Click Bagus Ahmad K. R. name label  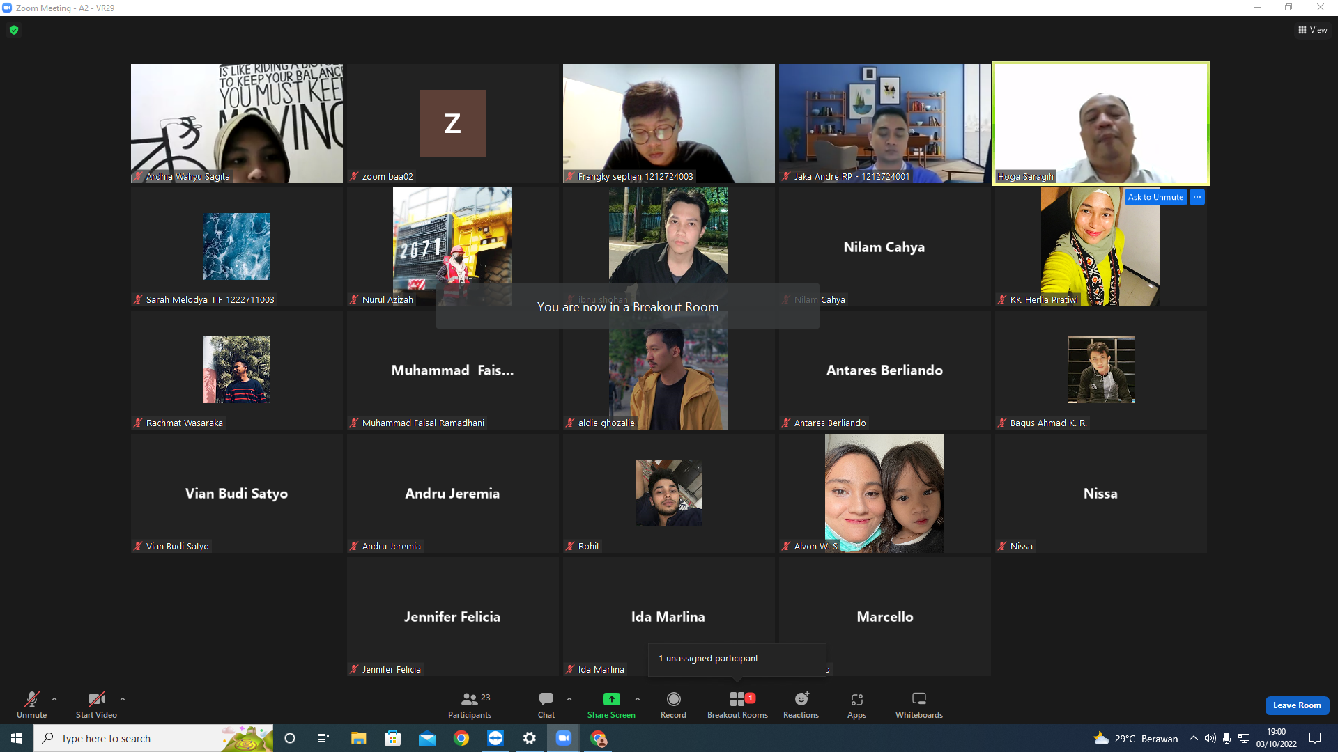click(1049, 423)
